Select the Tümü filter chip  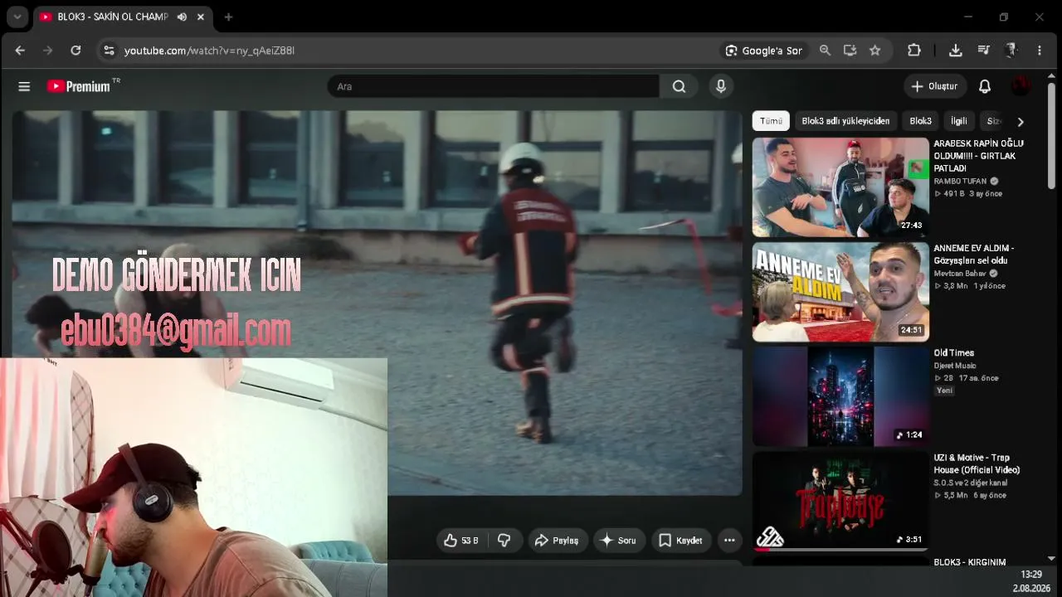771,121
